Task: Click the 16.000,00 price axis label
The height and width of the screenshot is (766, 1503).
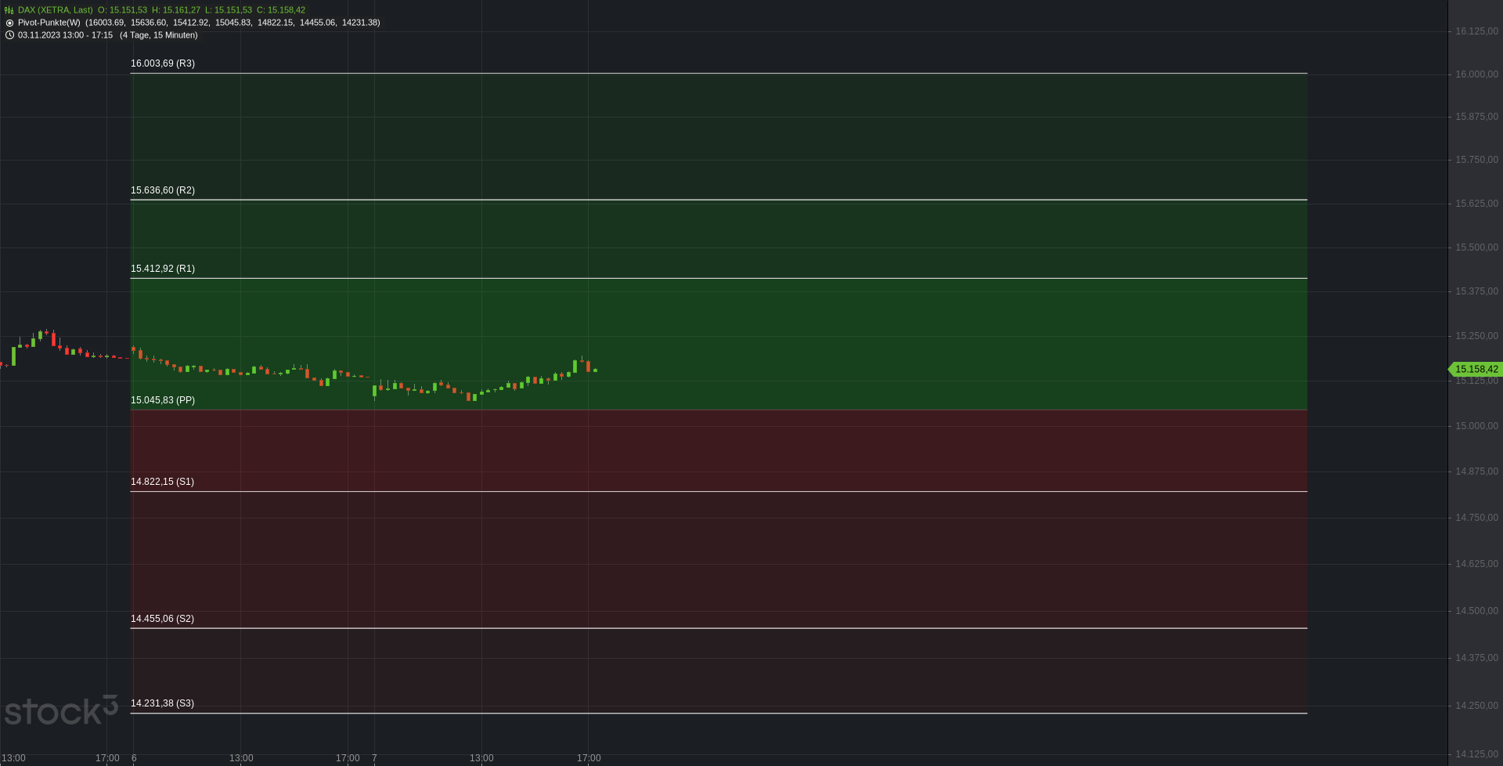Action: coord(1476,74)
